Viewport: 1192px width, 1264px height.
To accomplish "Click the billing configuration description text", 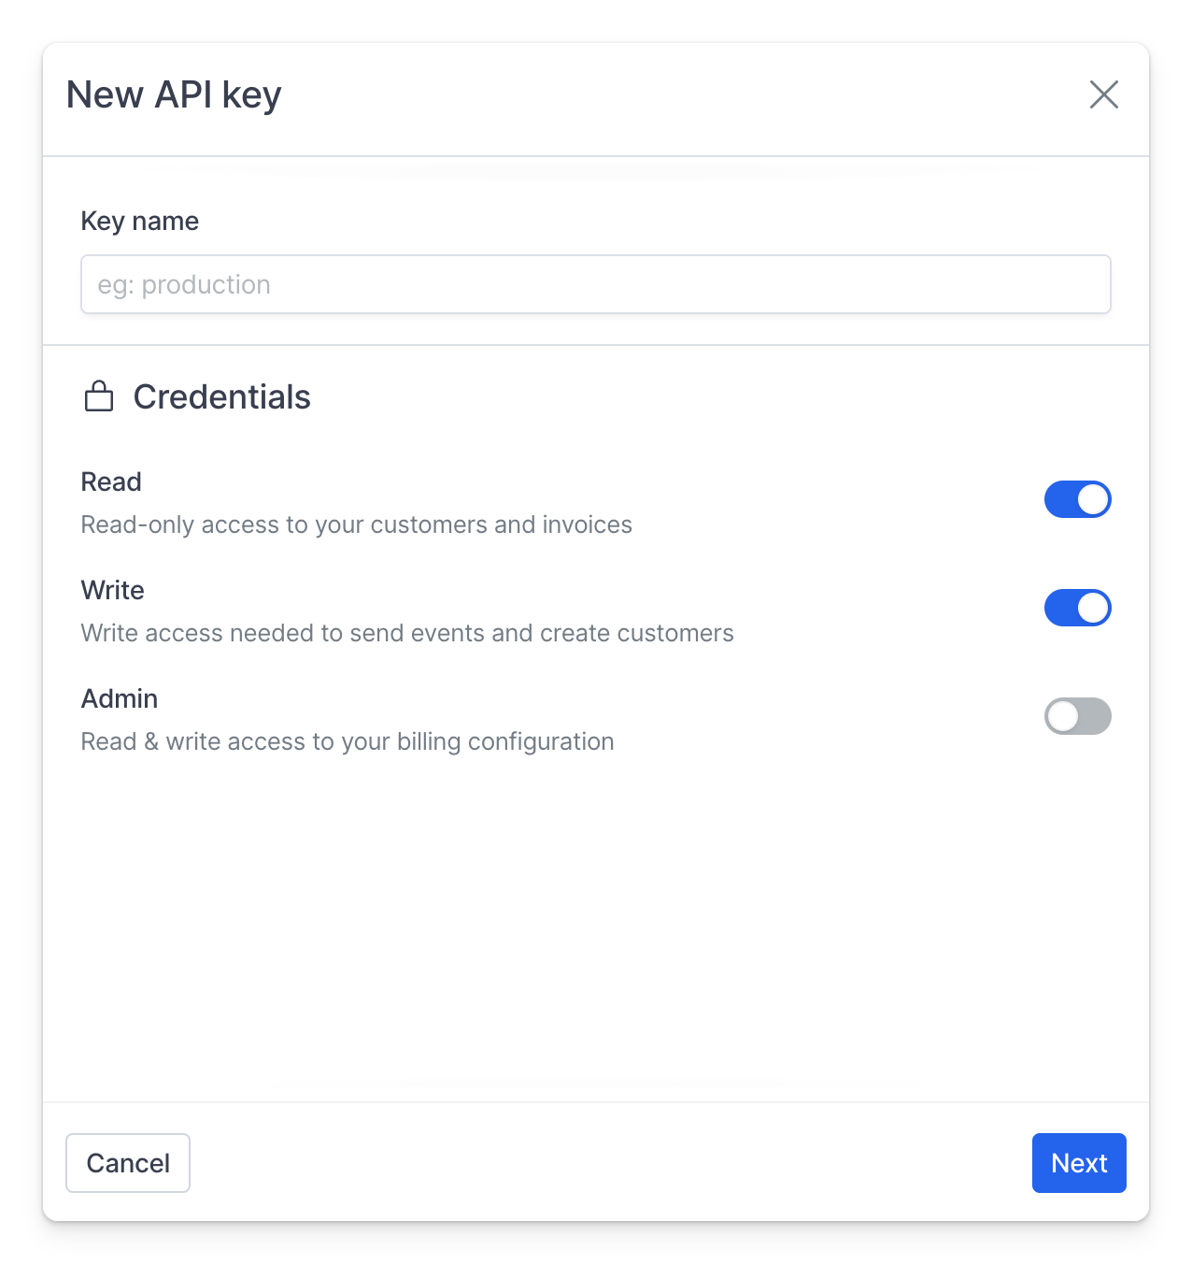I will click(348, 741).
